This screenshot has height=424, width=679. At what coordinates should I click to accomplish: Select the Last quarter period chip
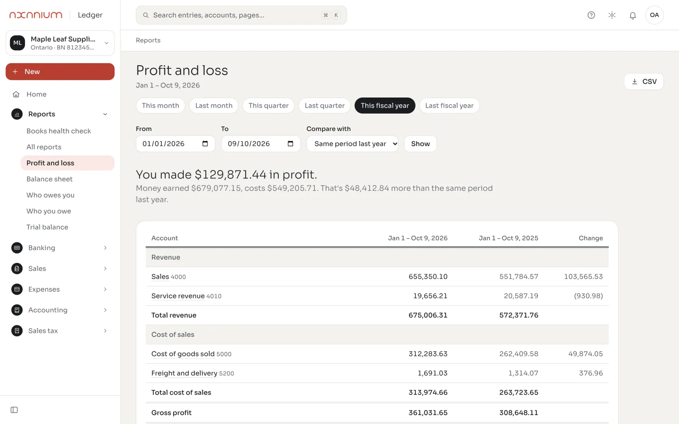tap(325, 106)
